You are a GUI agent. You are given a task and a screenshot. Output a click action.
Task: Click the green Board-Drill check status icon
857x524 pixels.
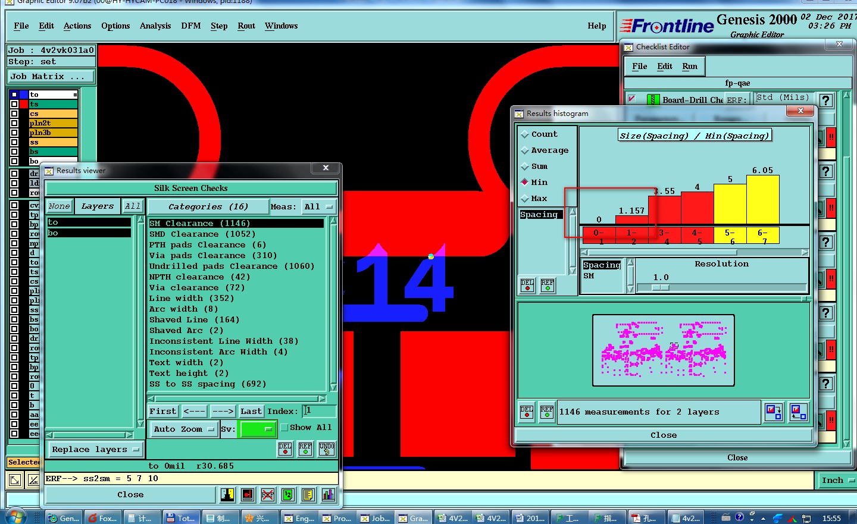[653, 100]
